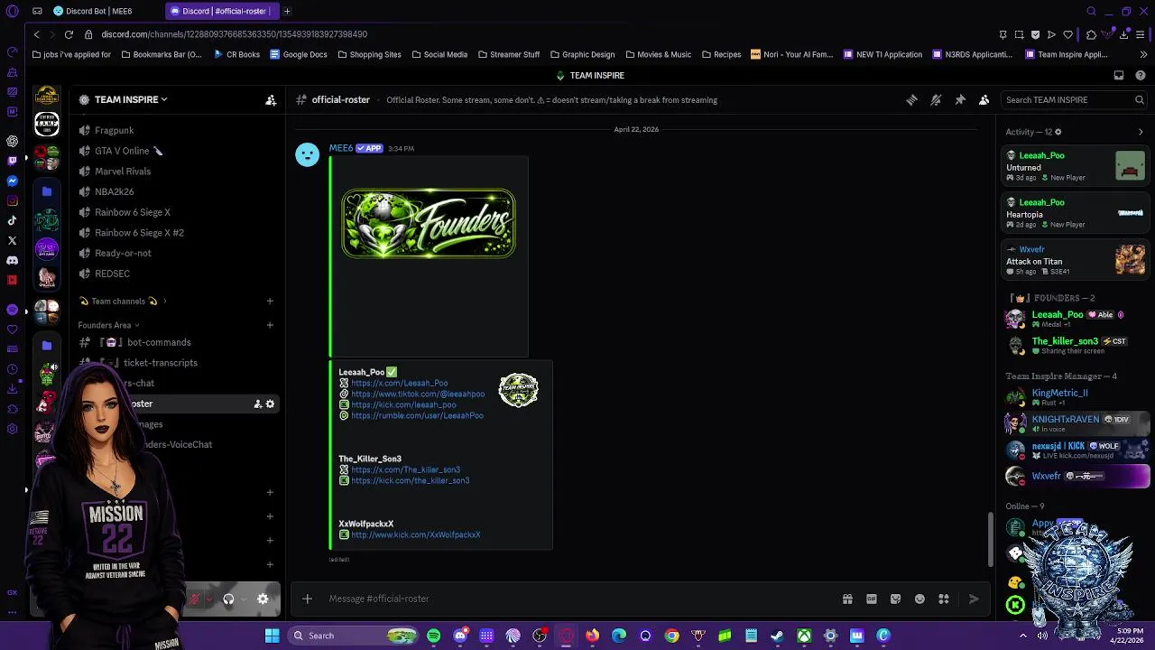Open the GIF picker

(x=872, y=599)
